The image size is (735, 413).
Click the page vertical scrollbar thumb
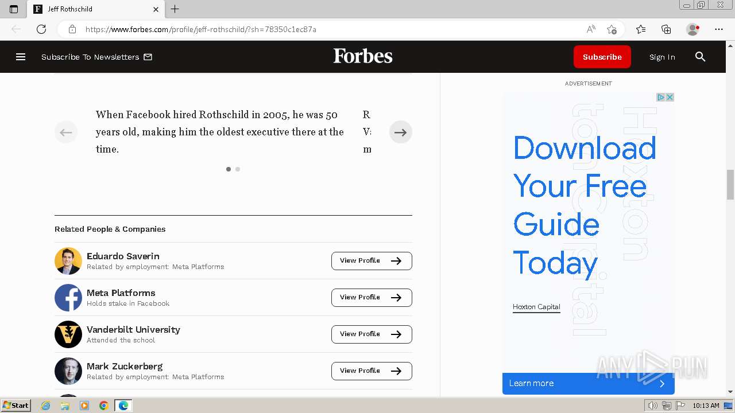pyautogui.click(x=730, y=185)
